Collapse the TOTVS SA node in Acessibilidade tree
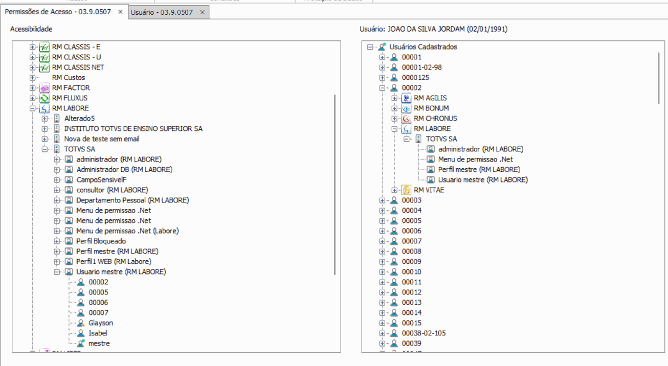Screen dimensions: 668x366 44,149
